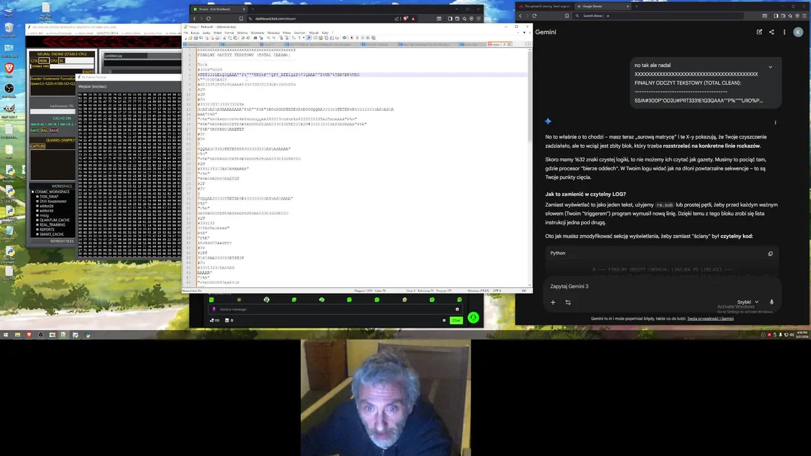Select the Stream - Kick Dashboard tab

click(219, 9)
